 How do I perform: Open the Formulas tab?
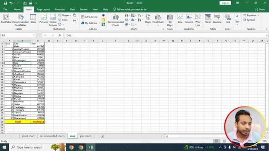click(60, 9)
